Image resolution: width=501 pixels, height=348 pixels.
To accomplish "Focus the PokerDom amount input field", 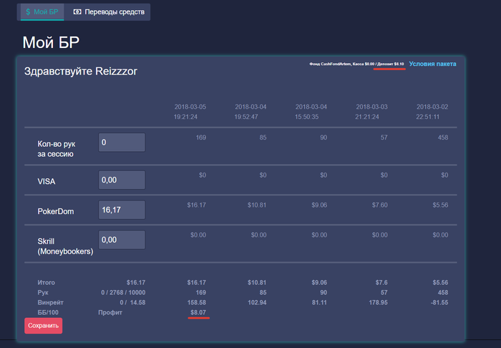I will 122,210.
